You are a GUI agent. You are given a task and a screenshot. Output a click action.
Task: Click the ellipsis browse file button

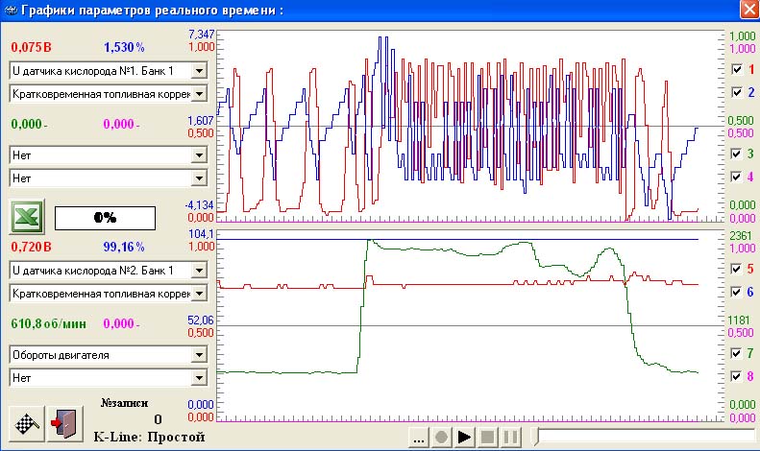point(419,438)
